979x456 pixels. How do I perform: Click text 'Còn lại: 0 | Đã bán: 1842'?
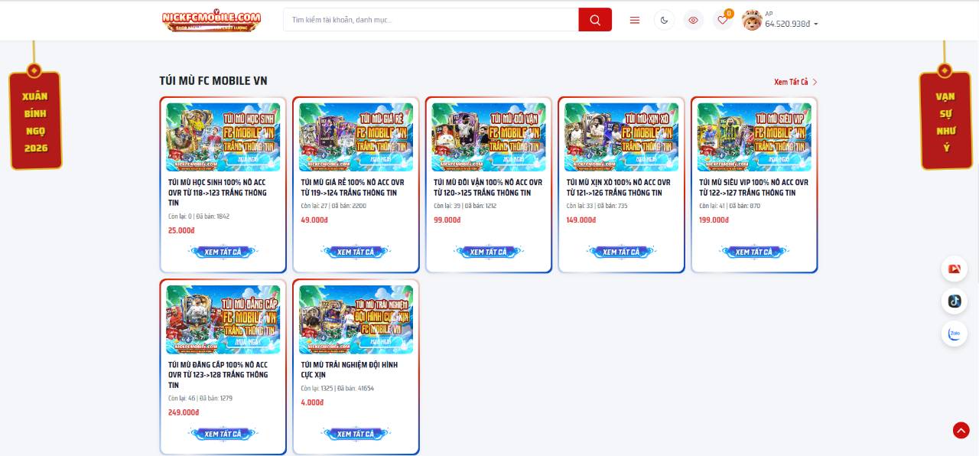pos(199,217)
